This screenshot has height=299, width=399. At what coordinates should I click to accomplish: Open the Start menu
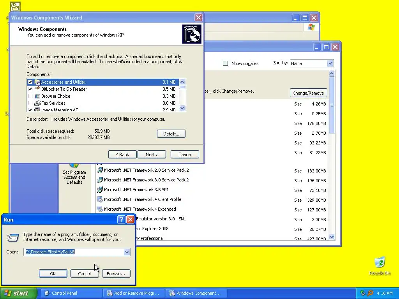19,293
